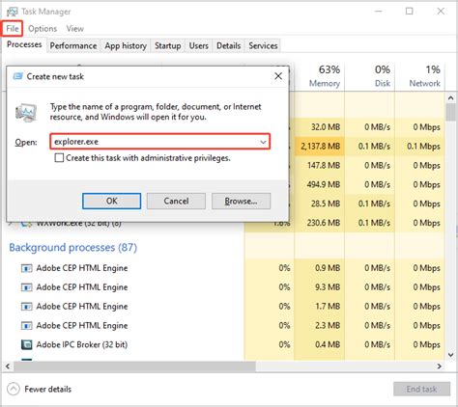Close the Create new task dialog
Screen dimensions: 458x407
tap(278, 76)
